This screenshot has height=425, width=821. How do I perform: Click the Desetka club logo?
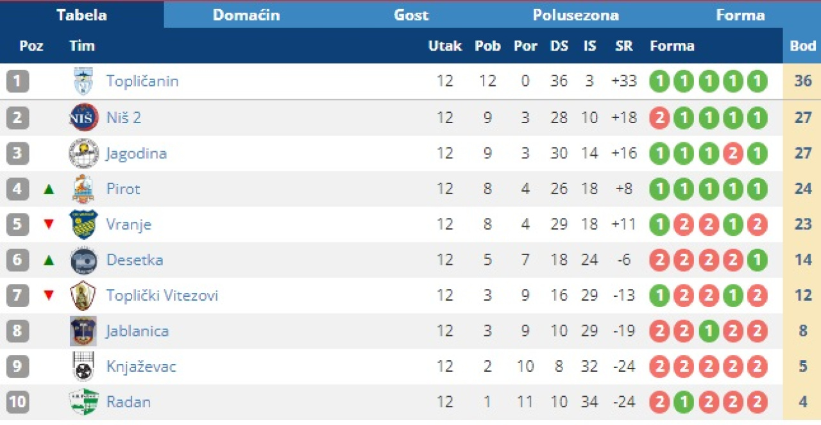point(83,260)
